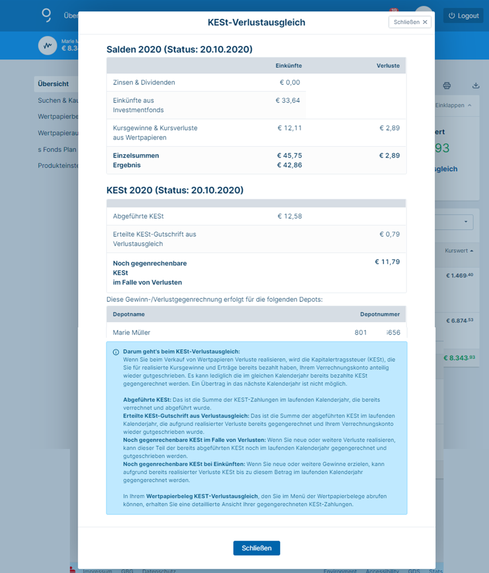Click the Accessibility footer link
489x573 pixels.
[382, 570]
